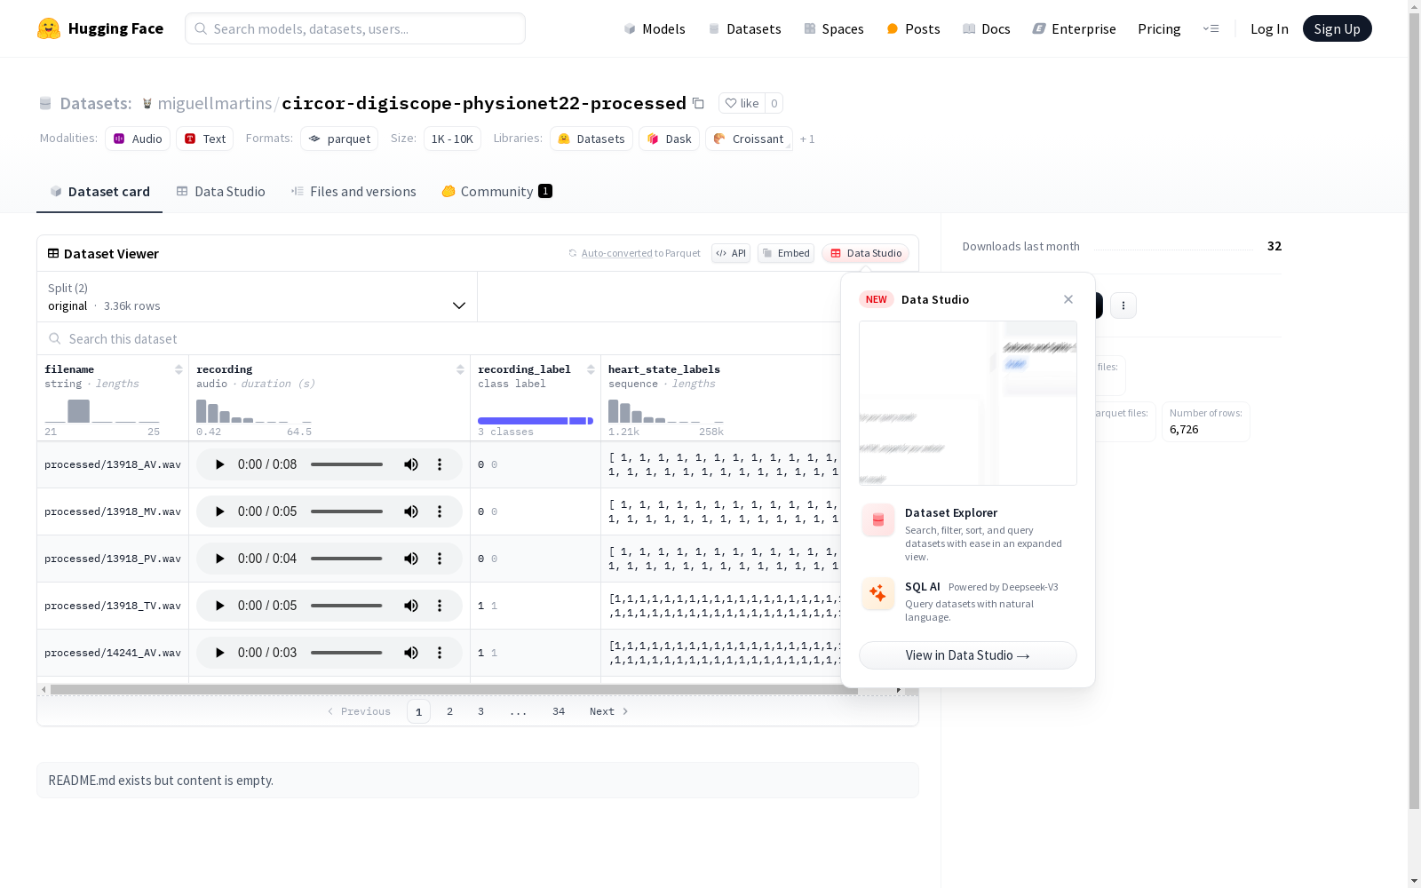Mute audio for 13918_PV.wav
This screenshot has height=888, width=1421.
pos(411,559)
